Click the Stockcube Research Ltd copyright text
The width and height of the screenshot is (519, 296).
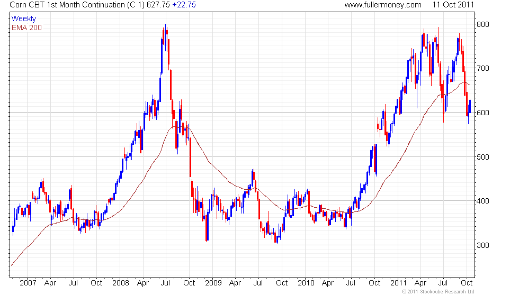point(439,291)
